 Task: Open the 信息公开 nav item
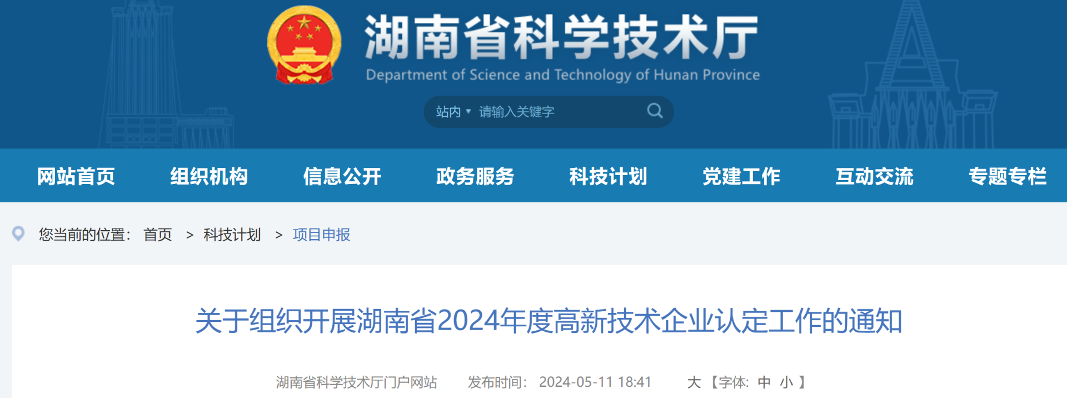[342, 176]
